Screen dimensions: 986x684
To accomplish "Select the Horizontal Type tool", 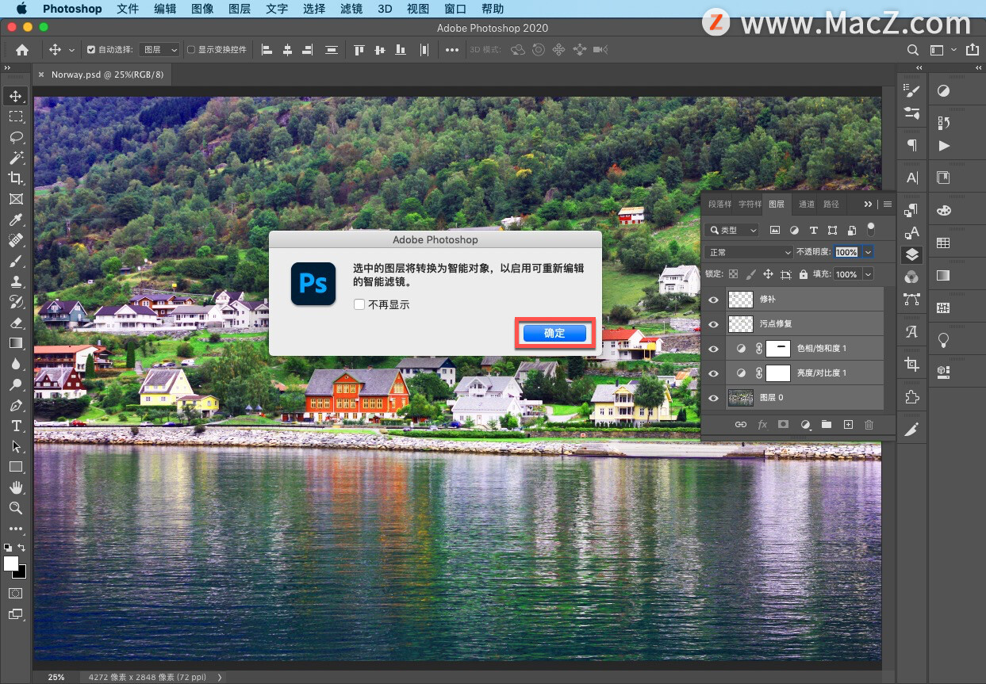I will point(16,426).
